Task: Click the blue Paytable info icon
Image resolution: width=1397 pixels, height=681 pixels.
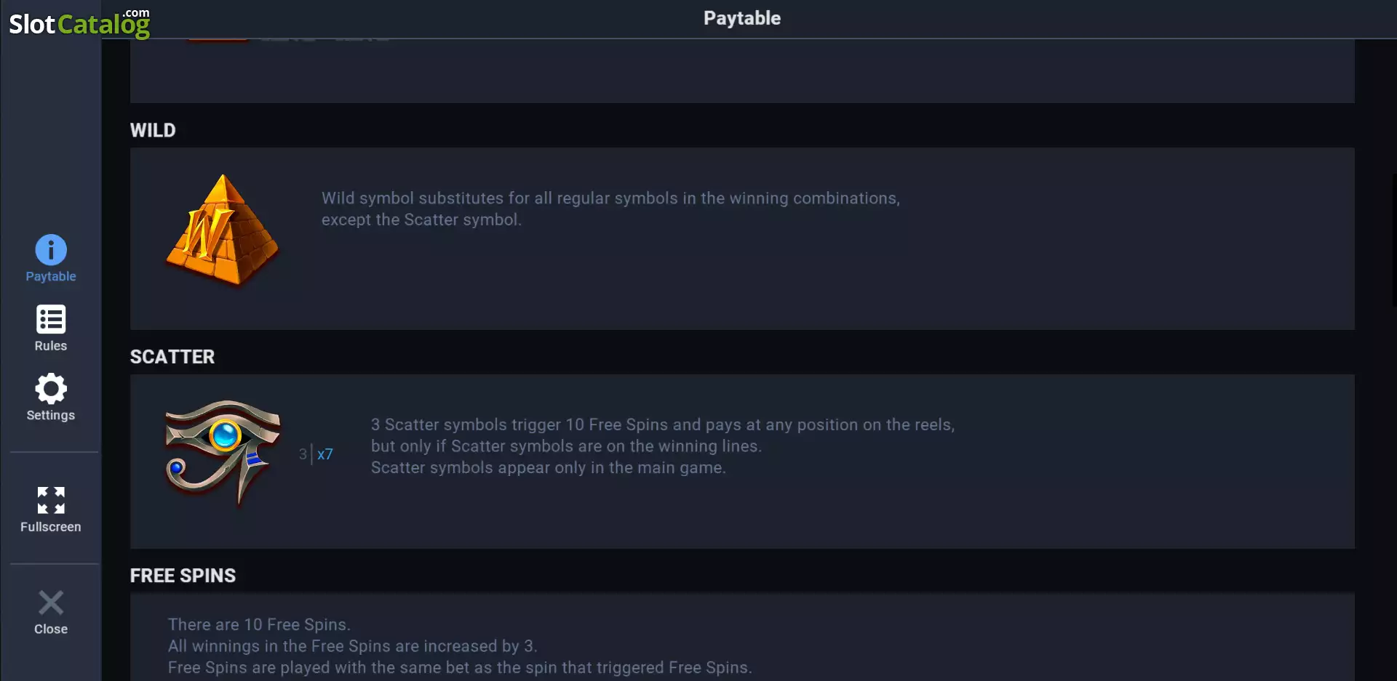Action: click(51, 250)
